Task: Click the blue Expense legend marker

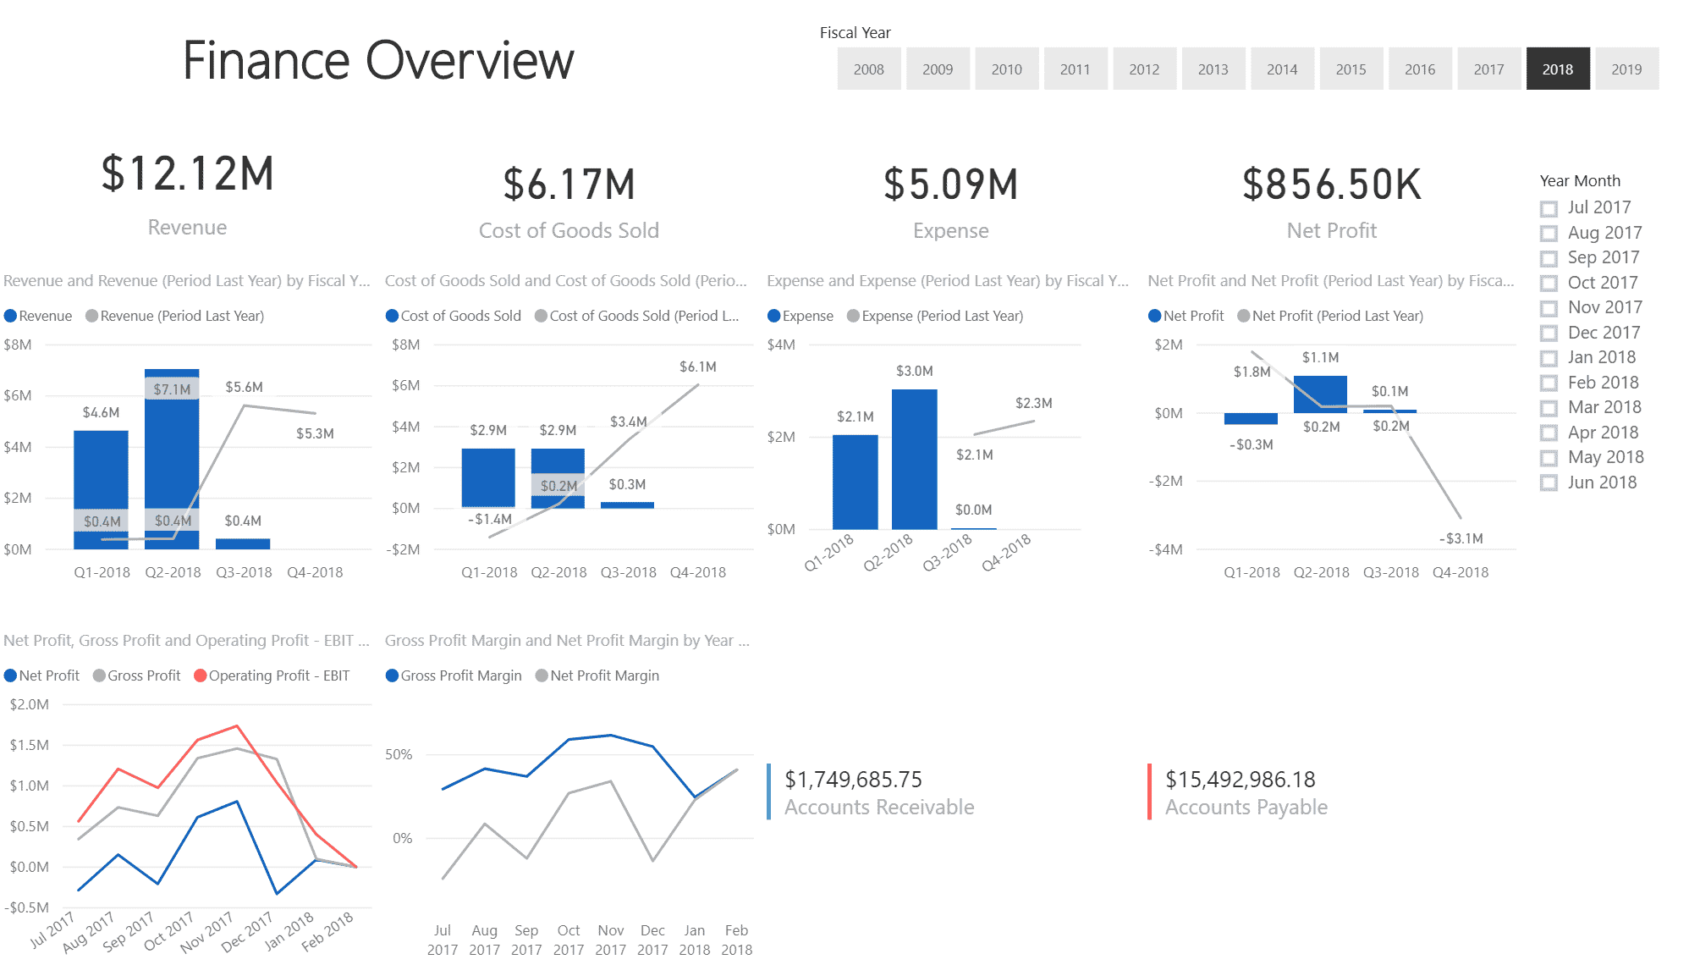Action: click(773, 316)
